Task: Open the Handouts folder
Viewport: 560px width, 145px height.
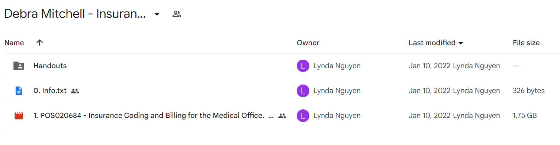Action: 50,66
